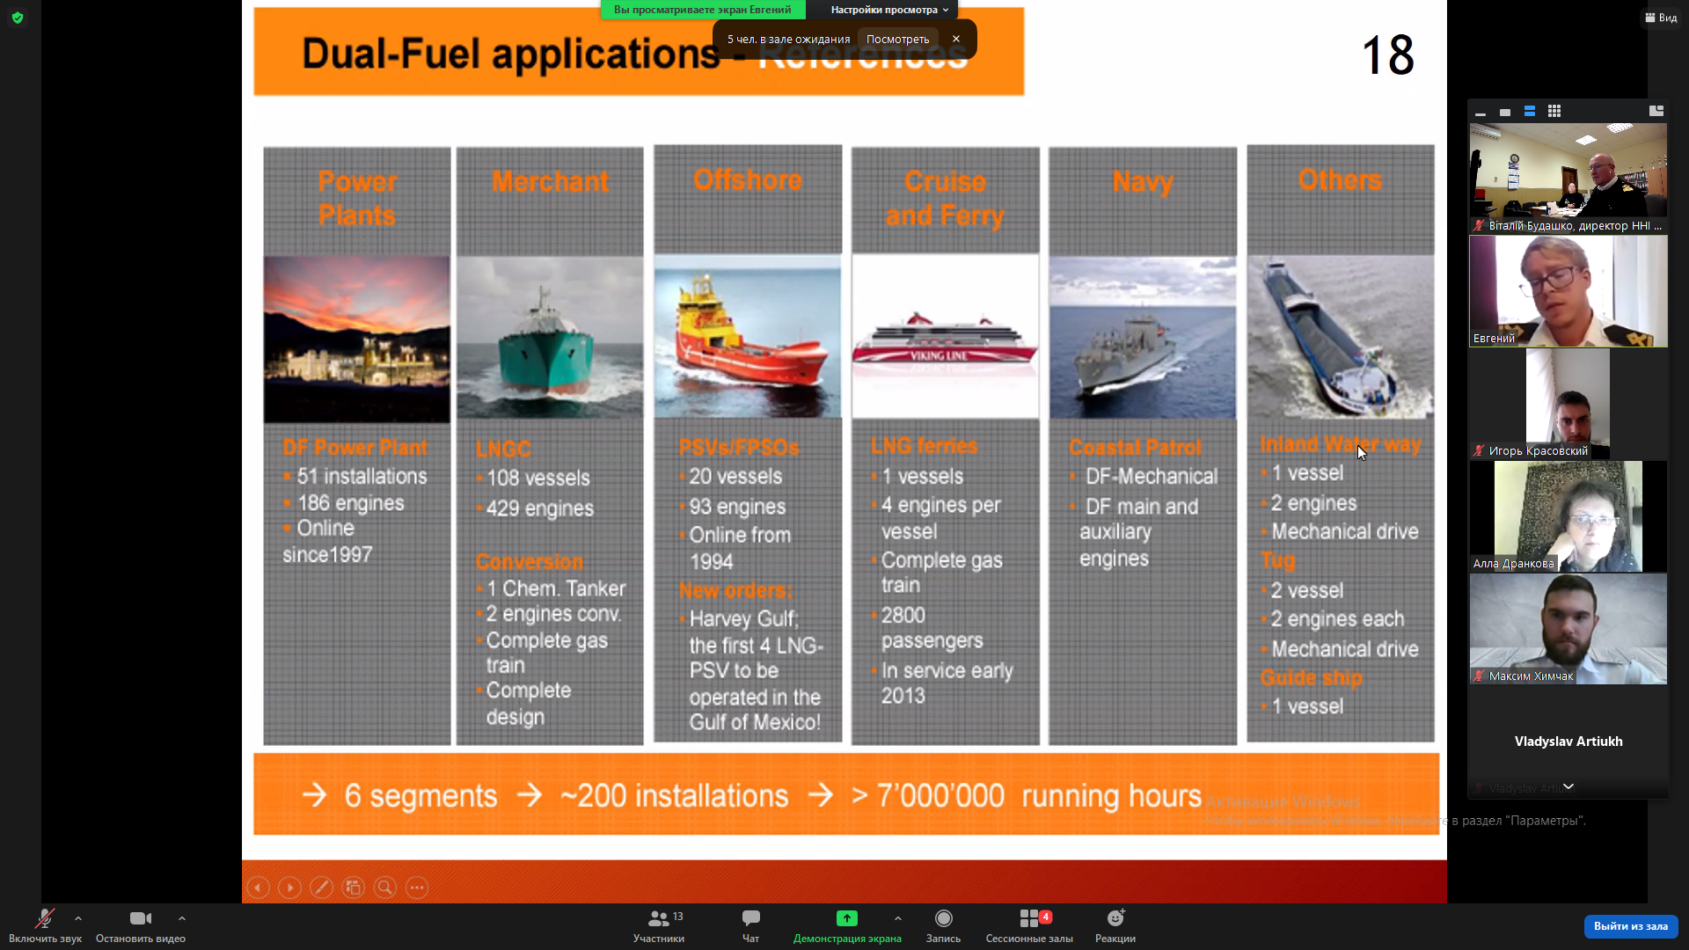1689x950 pixels.
Task: Click the 'Power Plants' column heading
Action: (357, 199)
